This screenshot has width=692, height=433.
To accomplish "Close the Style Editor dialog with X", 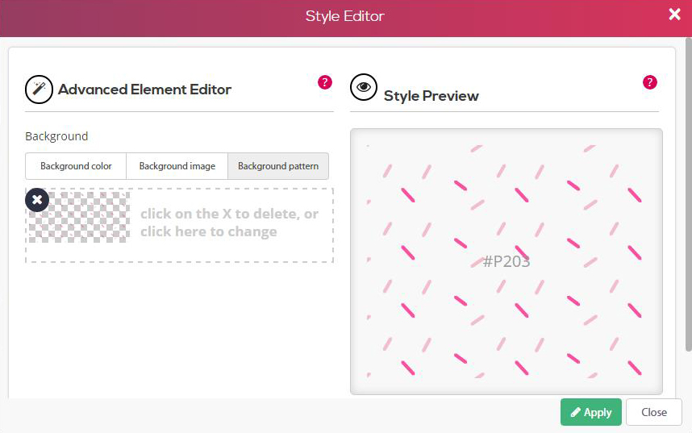I will click(674, 15).
